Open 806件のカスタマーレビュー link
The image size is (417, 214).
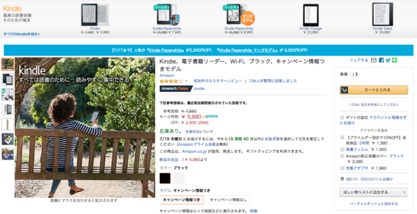click(x=218, y=81)
